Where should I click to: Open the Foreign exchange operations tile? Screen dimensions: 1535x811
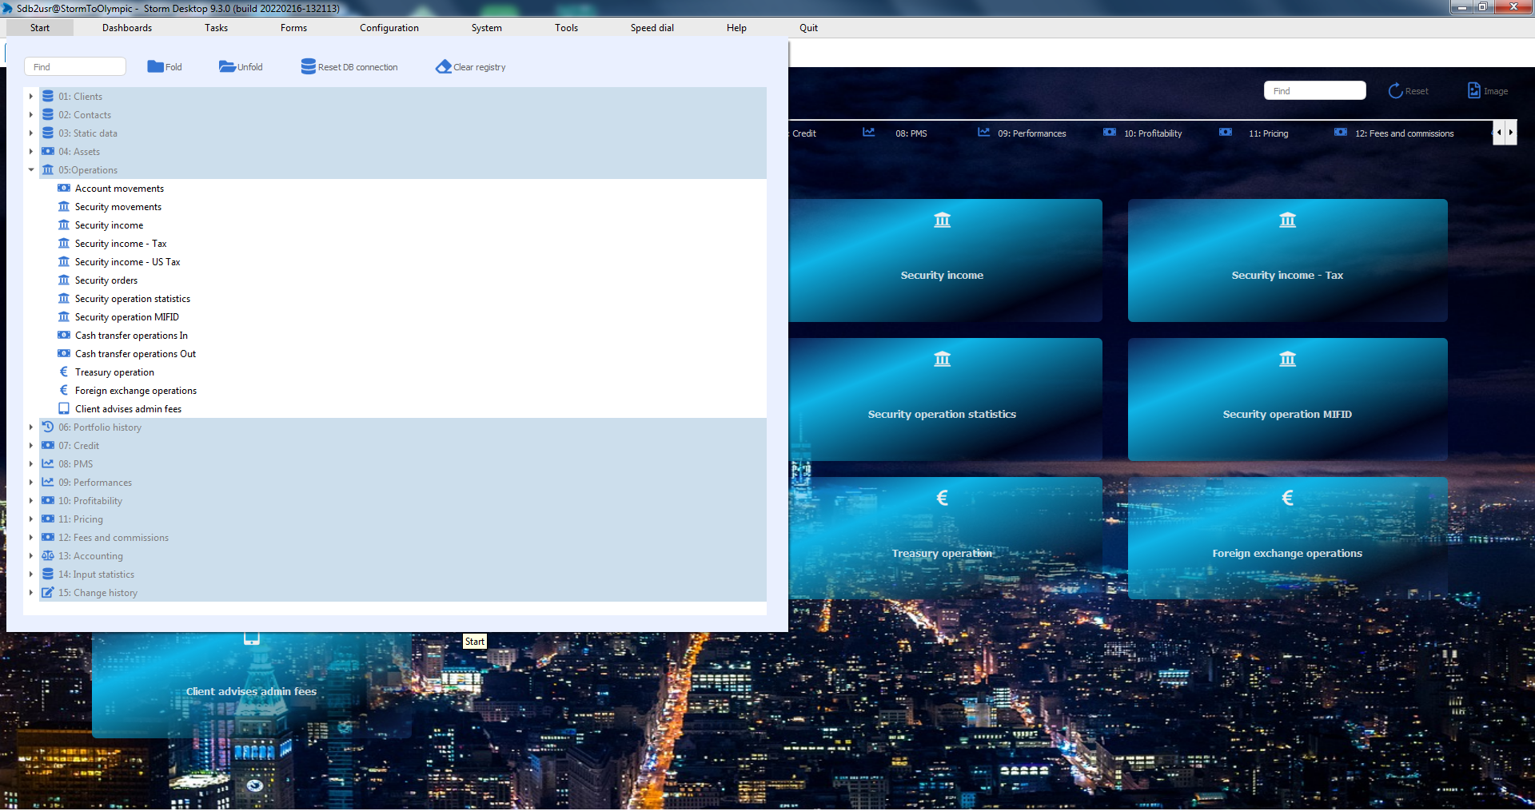click(x=1287, y=539)
